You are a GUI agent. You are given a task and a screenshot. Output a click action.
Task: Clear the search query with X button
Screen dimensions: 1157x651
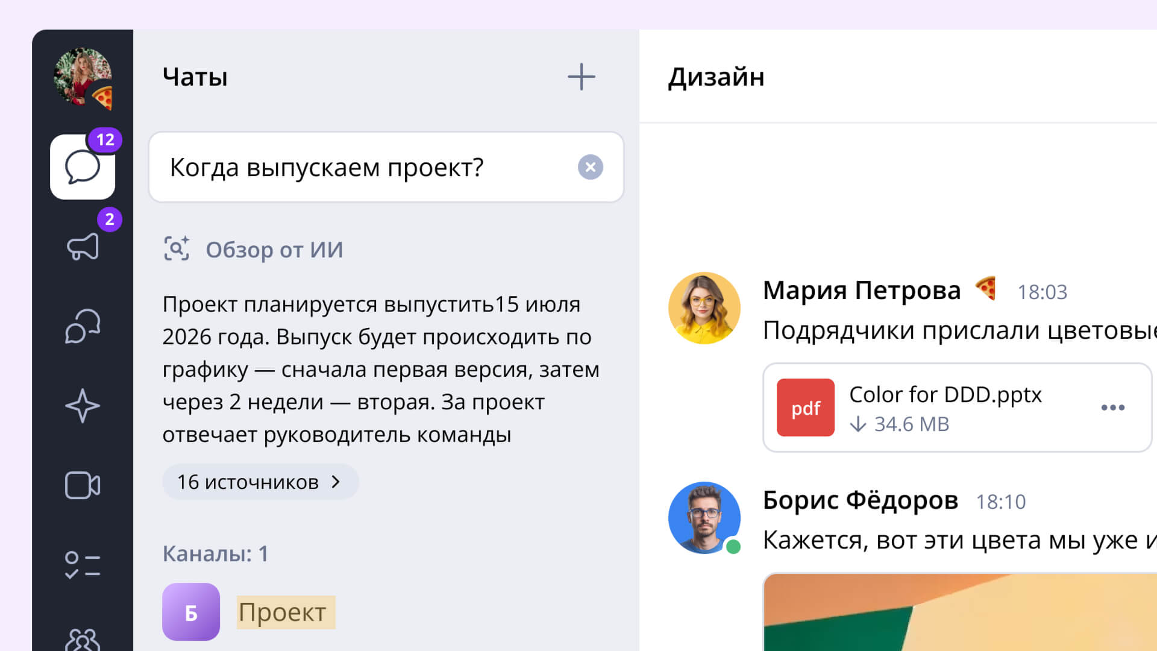point(590,167)
